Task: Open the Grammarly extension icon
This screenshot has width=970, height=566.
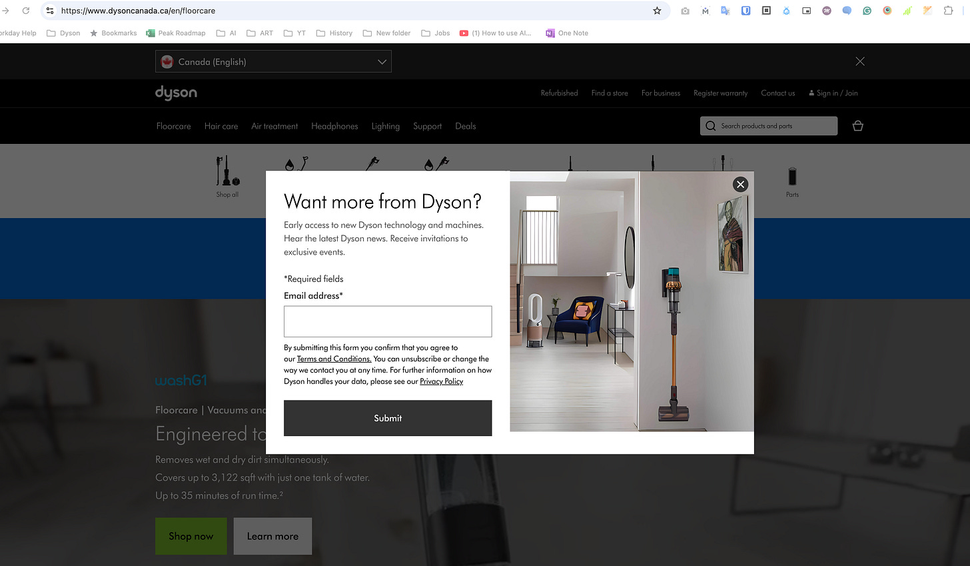Action: point(867,11)
